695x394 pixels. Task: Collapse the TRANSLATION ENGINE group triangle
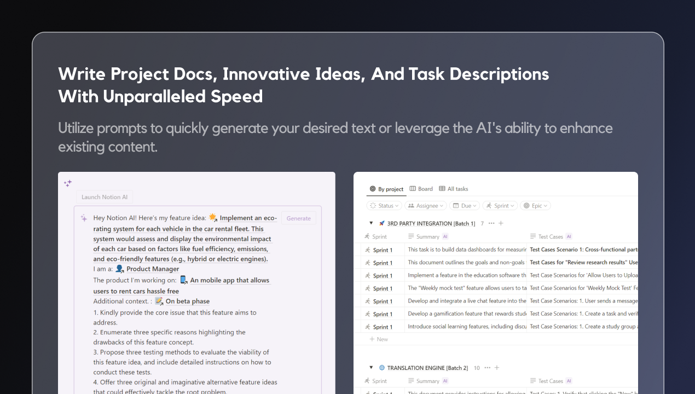click(x=371, y=368)
